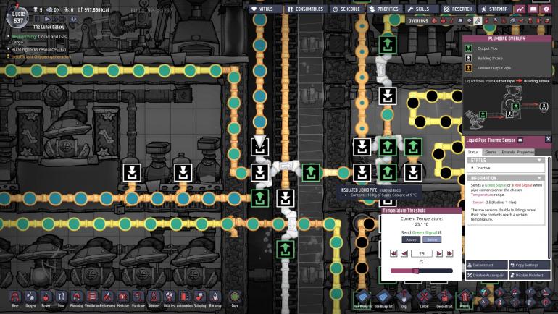Open the Consumables menu

tap(305, 9)
